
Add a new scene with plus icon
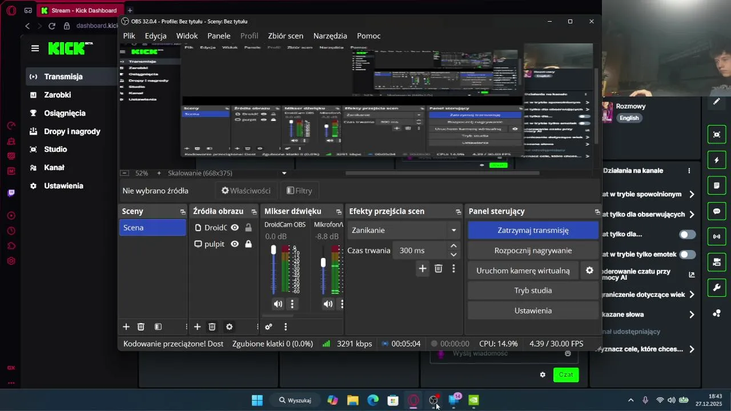tap(126, 327)
